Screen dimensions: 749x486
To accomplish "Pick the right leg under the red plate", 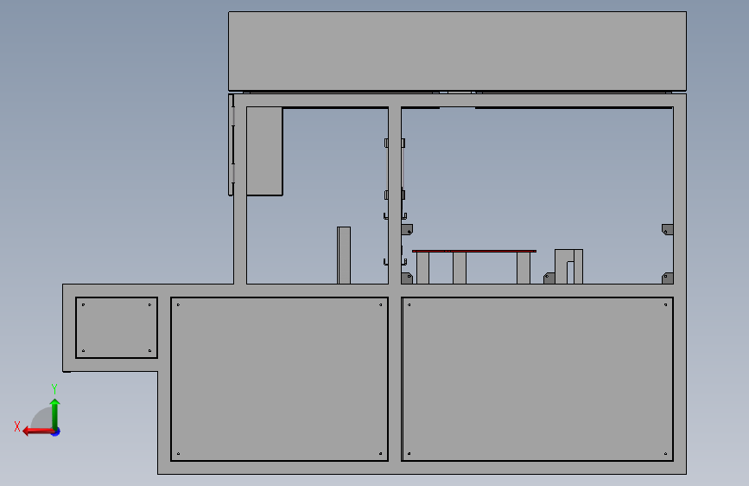I will (x=524, y=268).
